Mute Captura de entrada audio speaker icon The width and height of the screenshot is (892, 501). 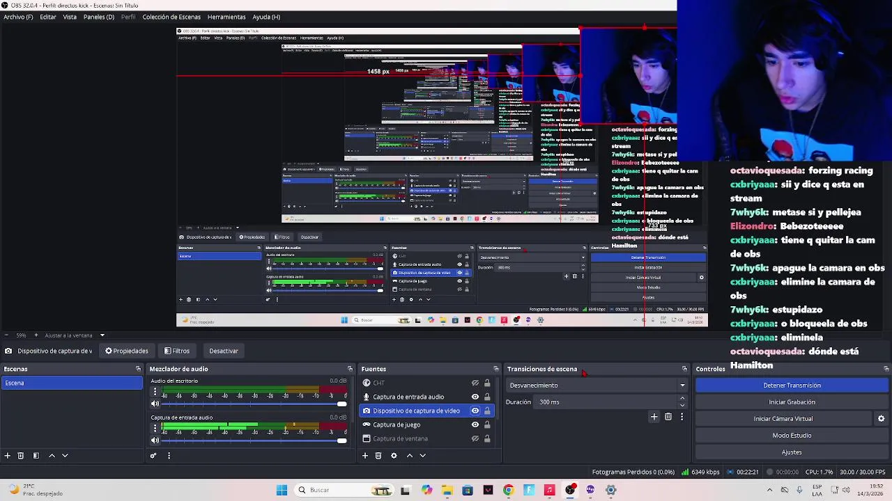pos(155,440)
